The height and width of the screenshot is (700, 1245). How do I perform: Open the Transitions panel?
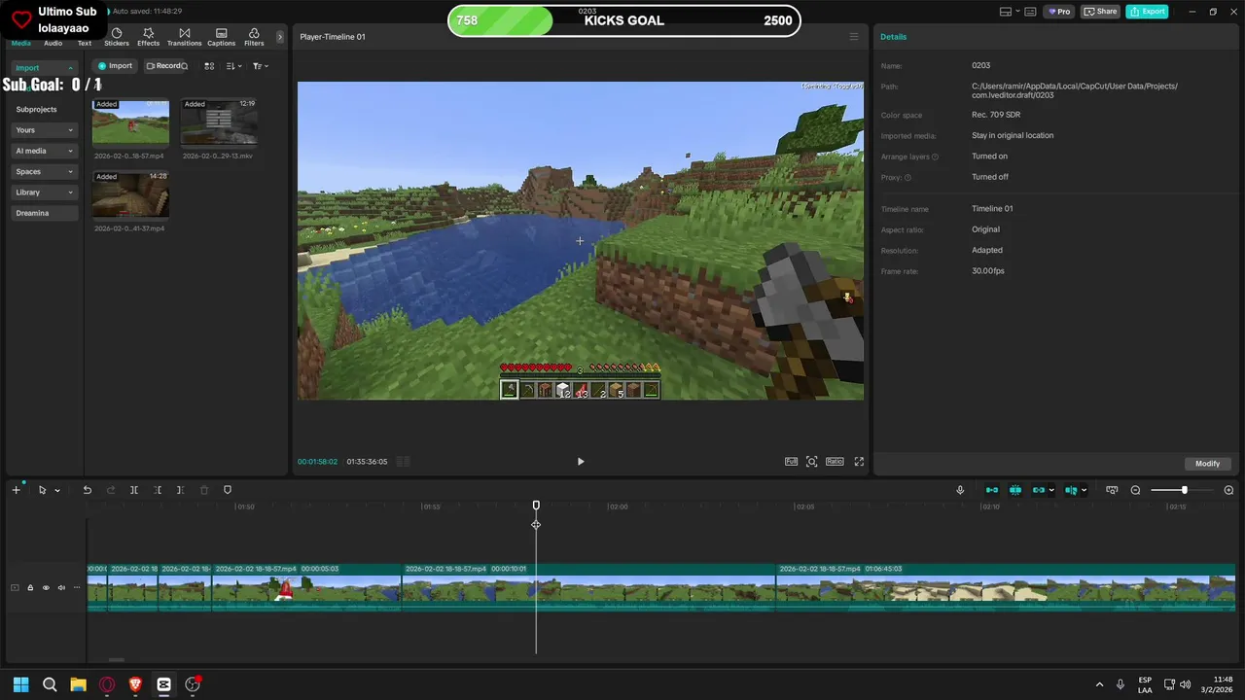point(184,37)
